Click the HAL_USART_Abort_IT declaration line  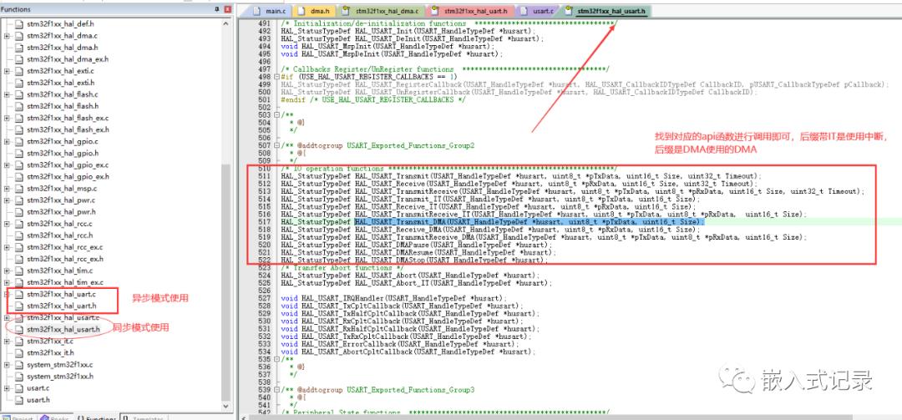[x=417, y=283]
